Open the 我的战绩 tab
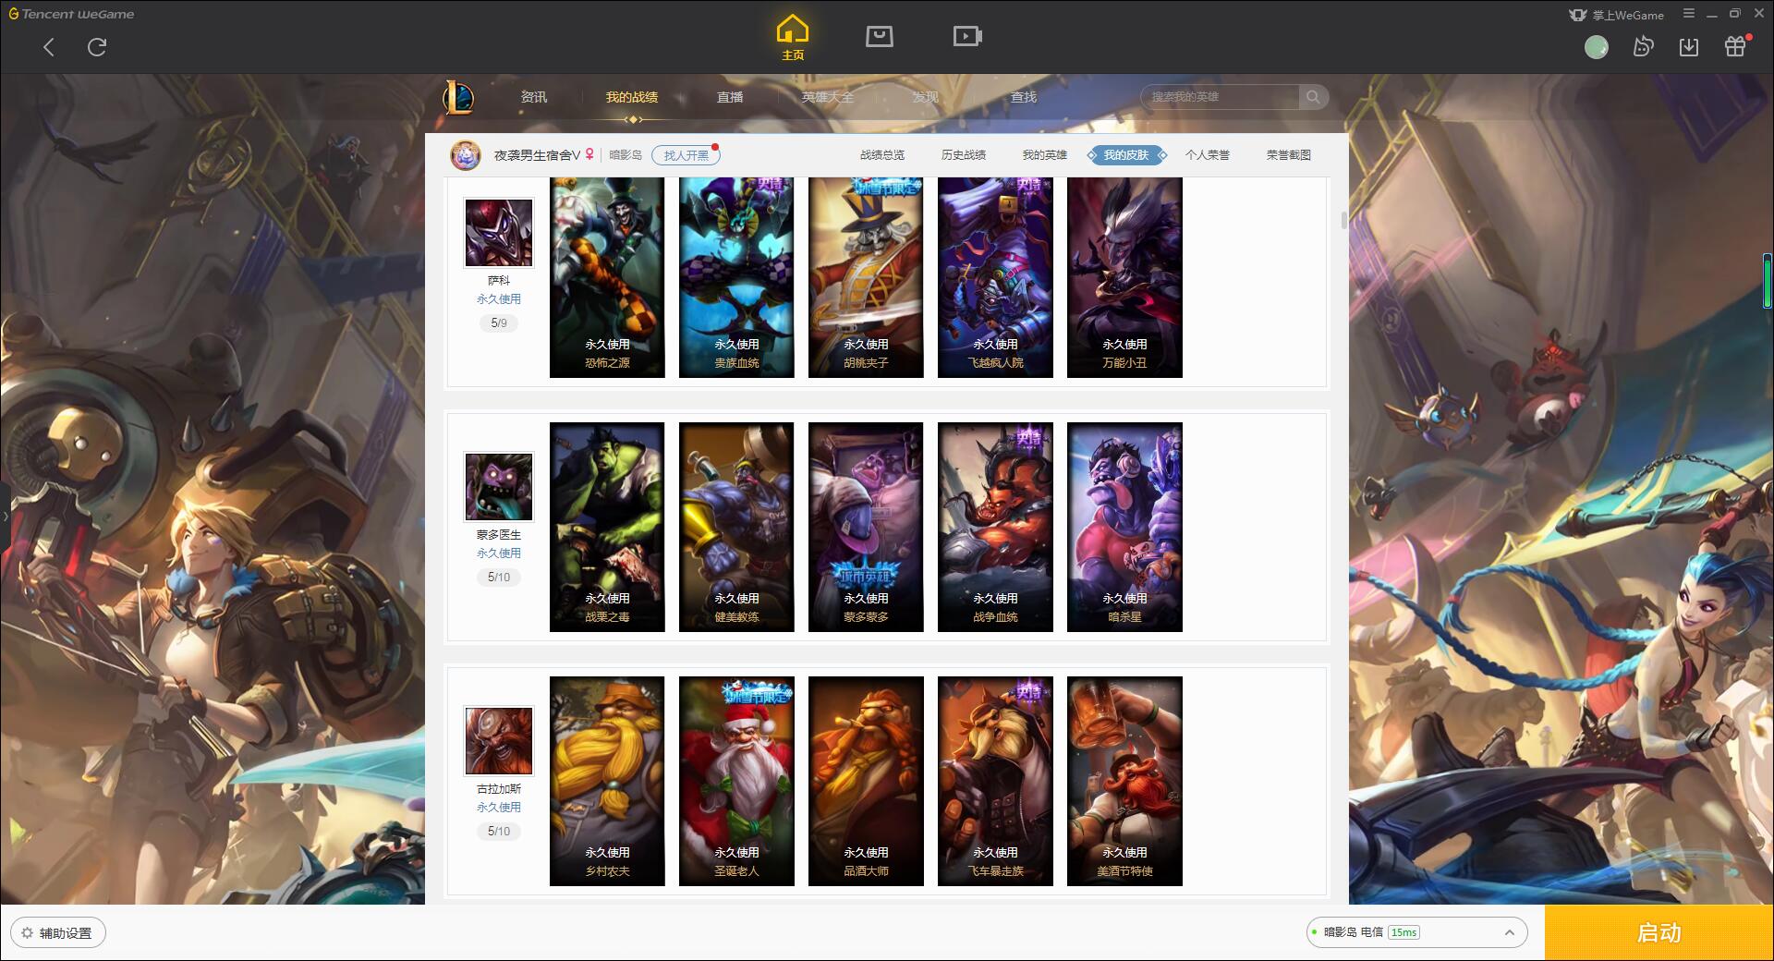The width and height of the screenshot is (1774, 961). pyautogui.click(x=632, y=97)
